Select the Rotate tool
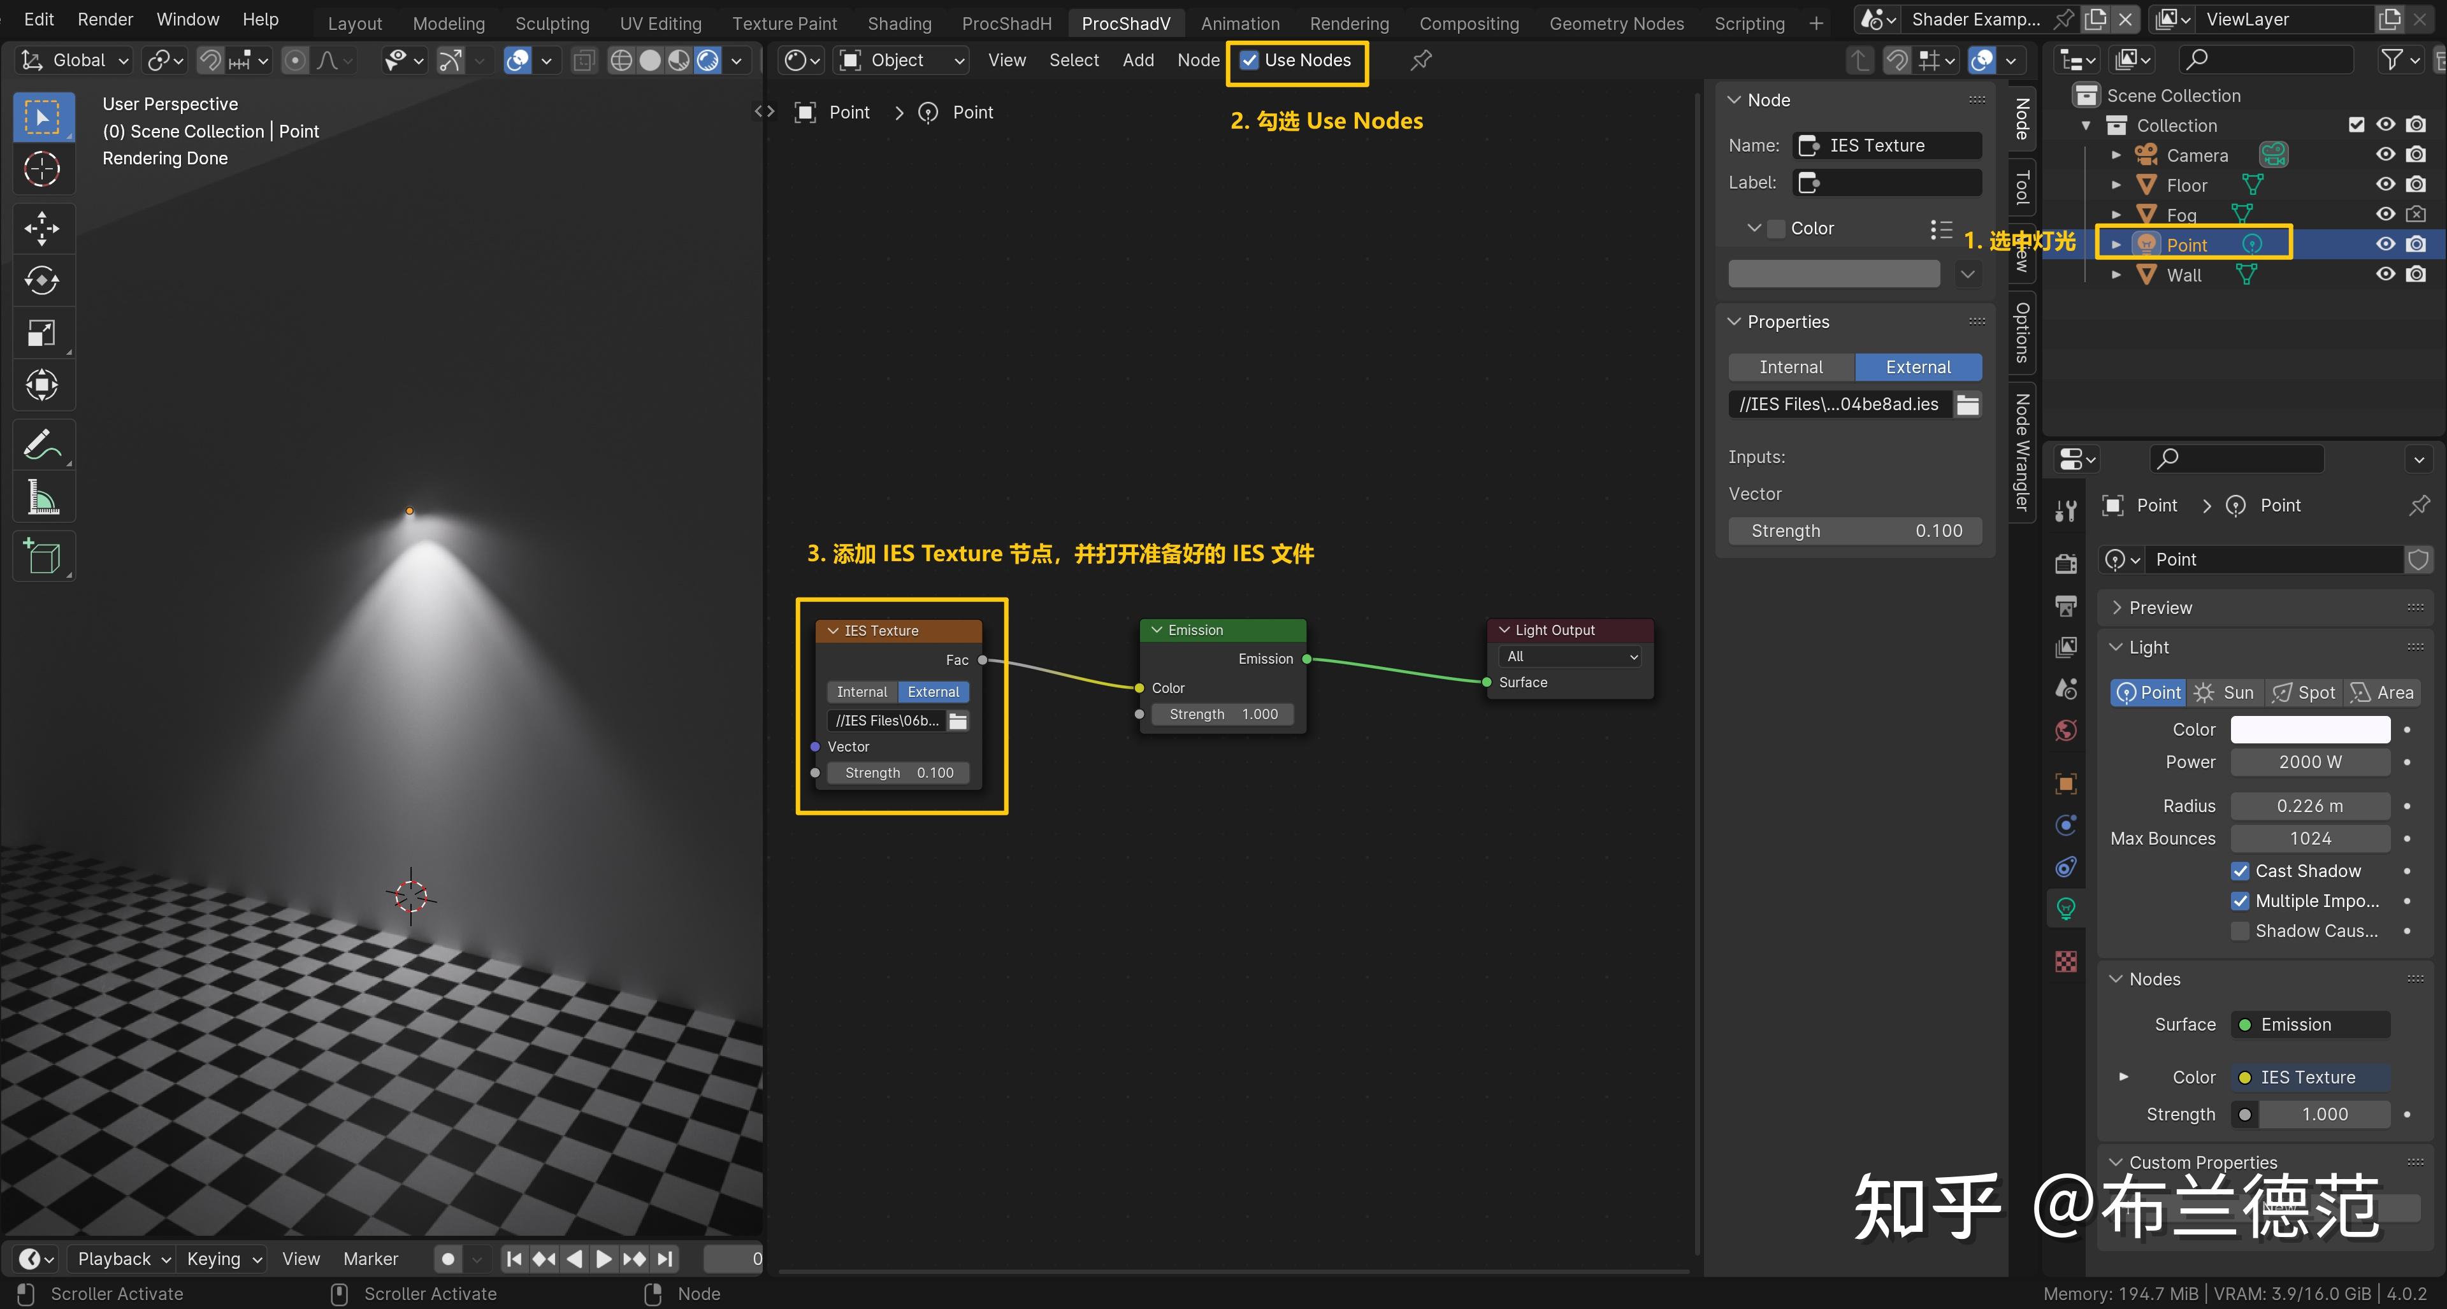Viewport: 2447px width, 1309px height. pyautogui.click(x=43, y=280)
